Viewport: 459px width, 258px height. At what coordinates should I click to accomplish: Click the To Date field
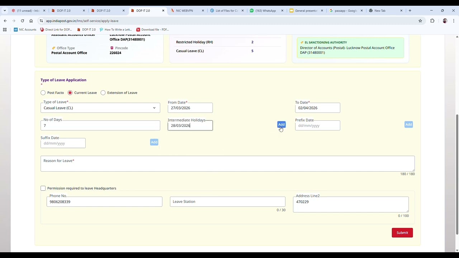point(317,108)
